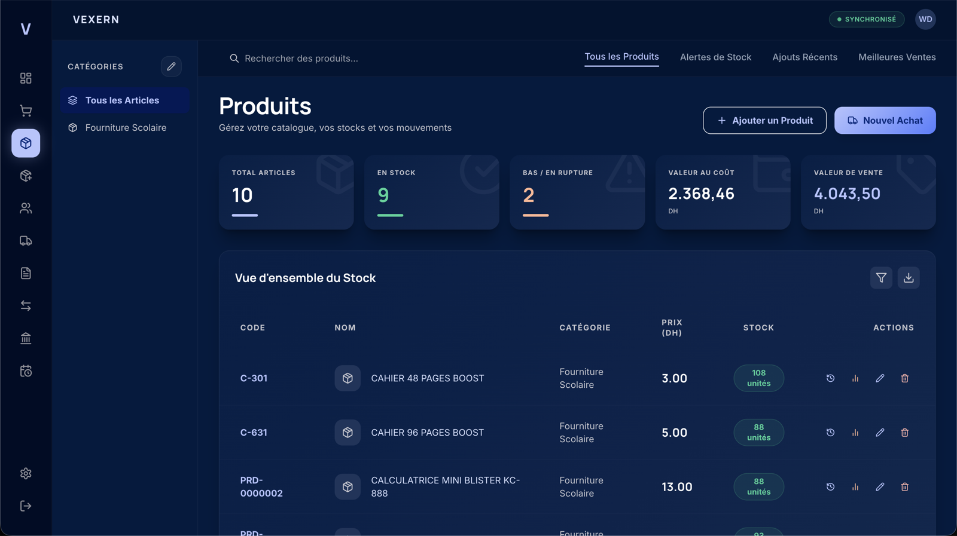Click the CAHIER 96 PAGES BOOST name

[x=428, y=433]
